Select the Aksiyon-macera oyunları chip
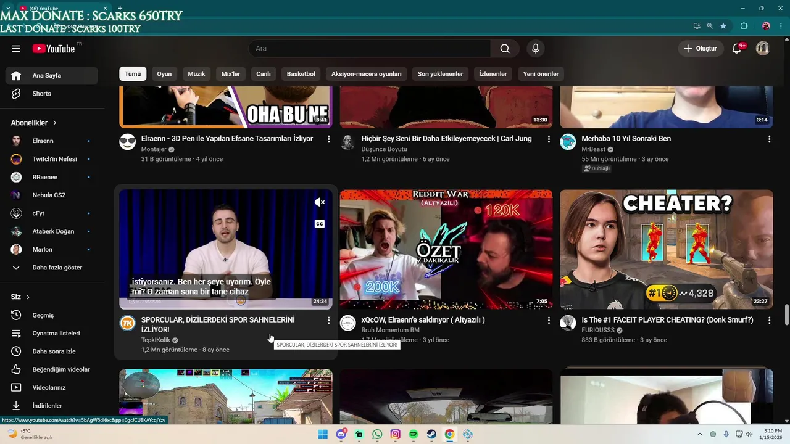This screenshot has width=790, height=444. (367, 74)
